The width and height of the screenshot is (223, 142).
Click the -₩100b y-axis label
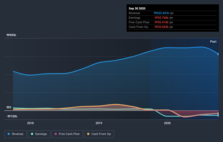(12, 116)
